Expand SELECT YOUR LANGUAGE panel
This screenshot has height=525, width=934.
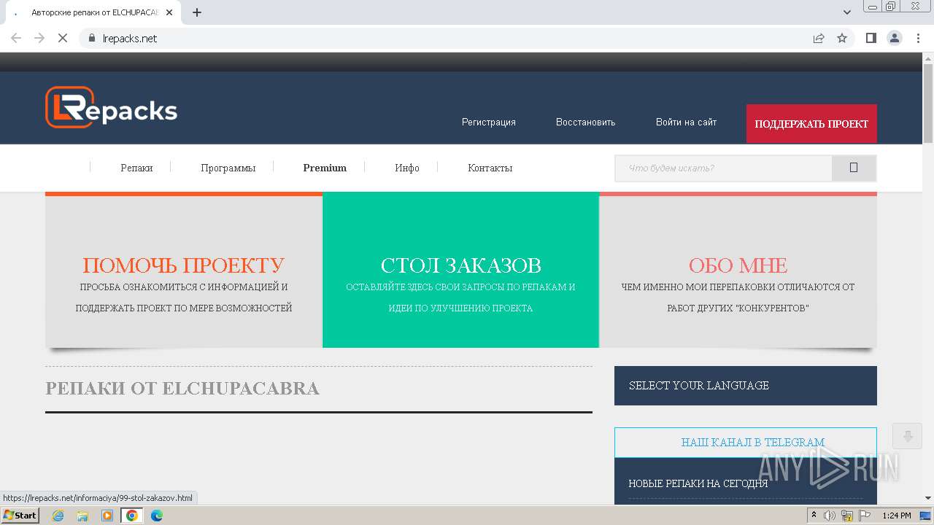746,386
